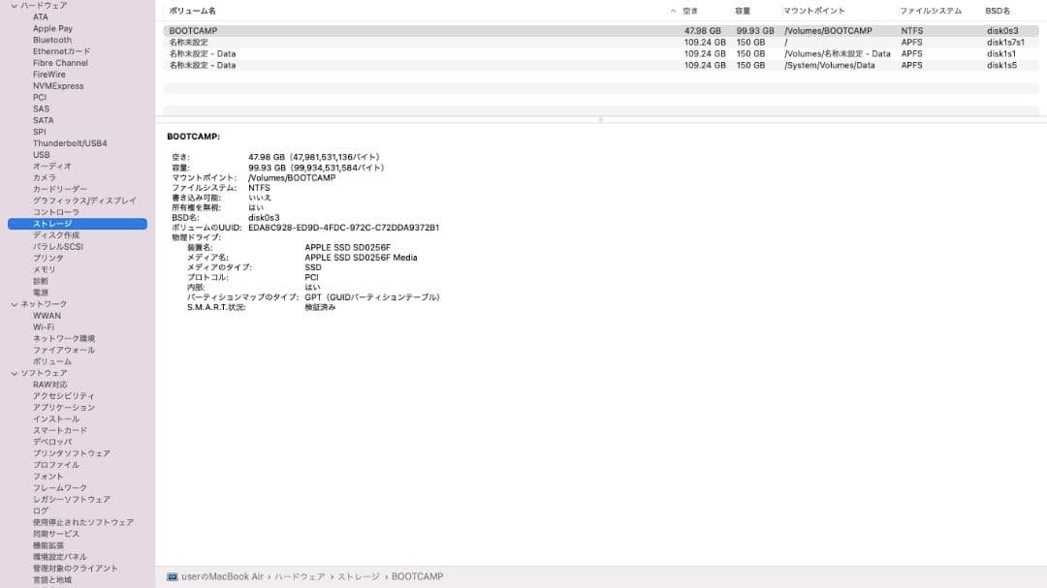View Wi-Fi information under ネットワーク
1047x588 pixels.
coord(44,326)
